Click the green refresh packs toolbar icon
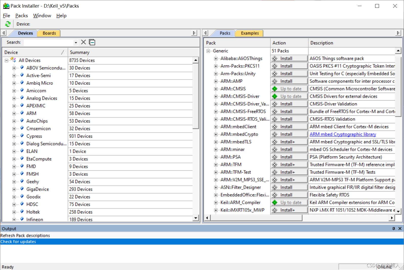Screen dimensions: 404x270 point(8,24)
